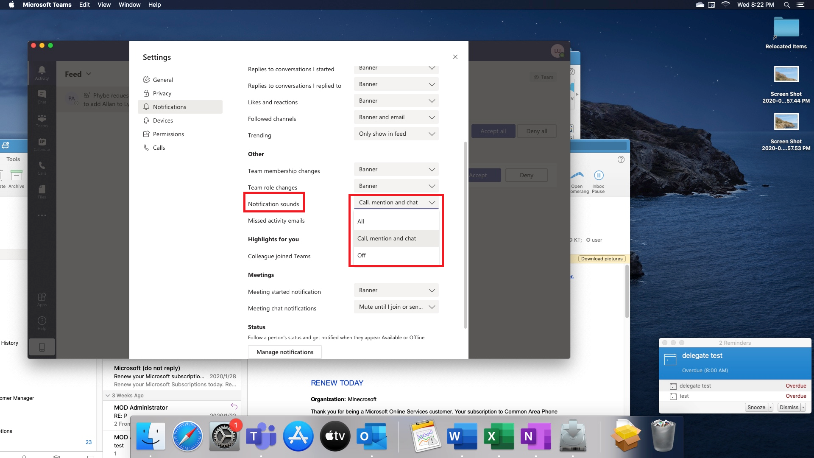Open Meeting chat notifications dropdown
This screenshot has height=458, width=814.
[396, 307]
